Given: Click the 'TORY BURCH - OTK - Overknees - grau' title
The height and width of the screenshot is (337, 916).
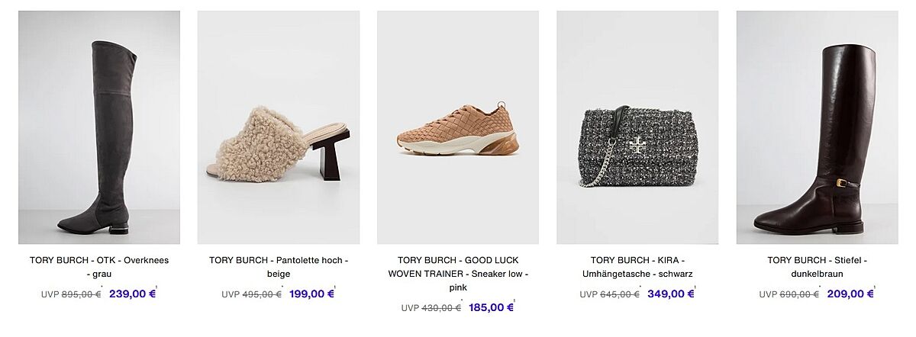Looking at the screenshot, I should tap(99, 266).
